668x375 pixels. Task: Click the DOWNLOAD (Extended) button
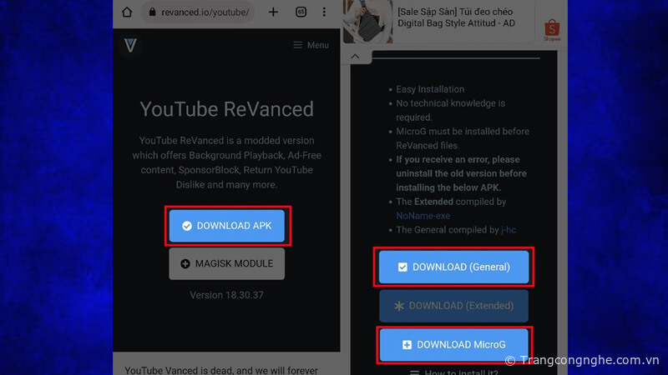(x=454, y=306)
